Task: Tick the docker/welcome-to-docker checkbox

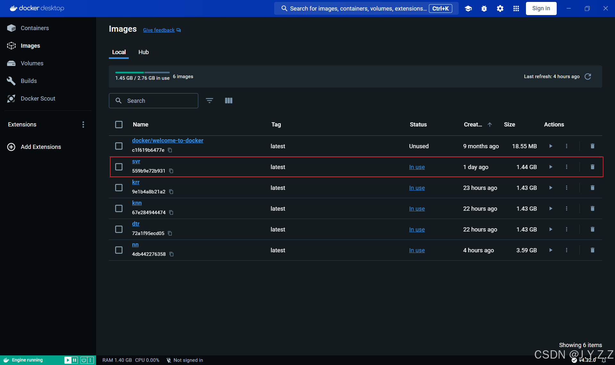Action: pyautogui.click(x=119, y=146)
